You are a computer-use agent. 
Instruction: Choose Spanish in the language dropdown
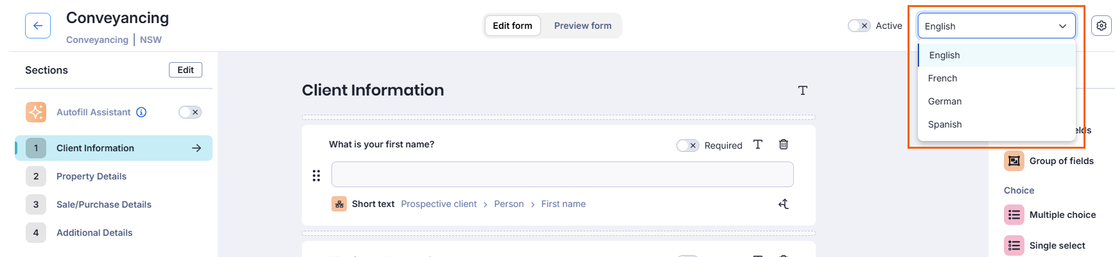pos(945,124)
